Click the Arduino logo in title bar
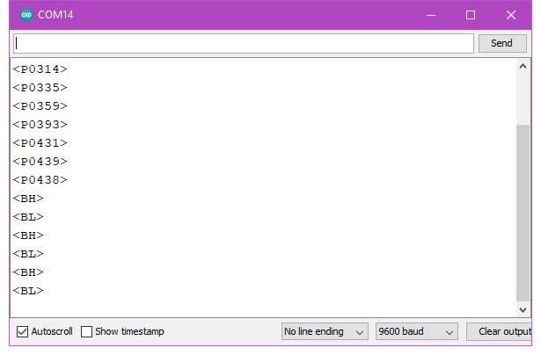 pos(26,15)
